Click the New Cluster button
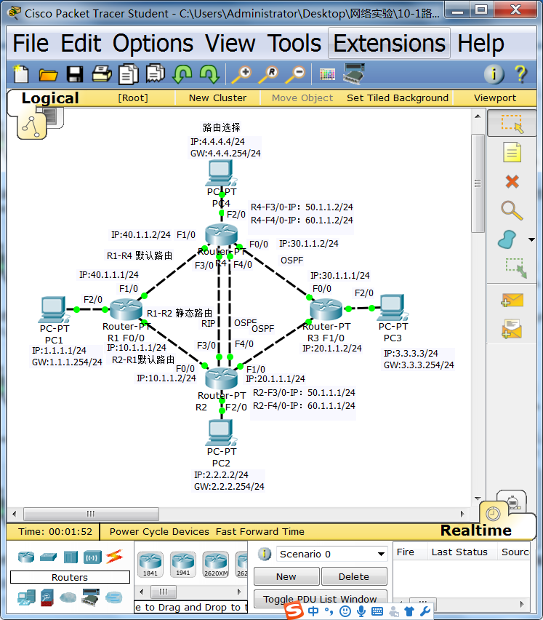The width and height of the screenshot is (543, 620). click(217, 98)
